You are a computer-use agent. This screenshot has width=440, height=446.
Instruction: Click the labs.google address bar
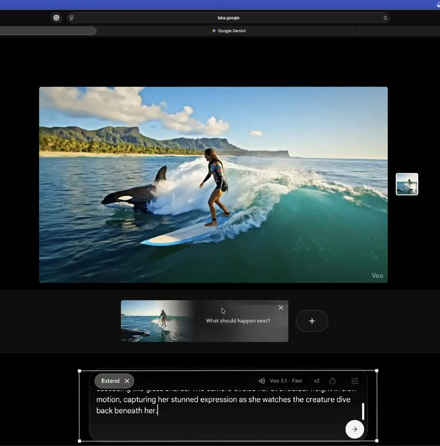[228, 18]
